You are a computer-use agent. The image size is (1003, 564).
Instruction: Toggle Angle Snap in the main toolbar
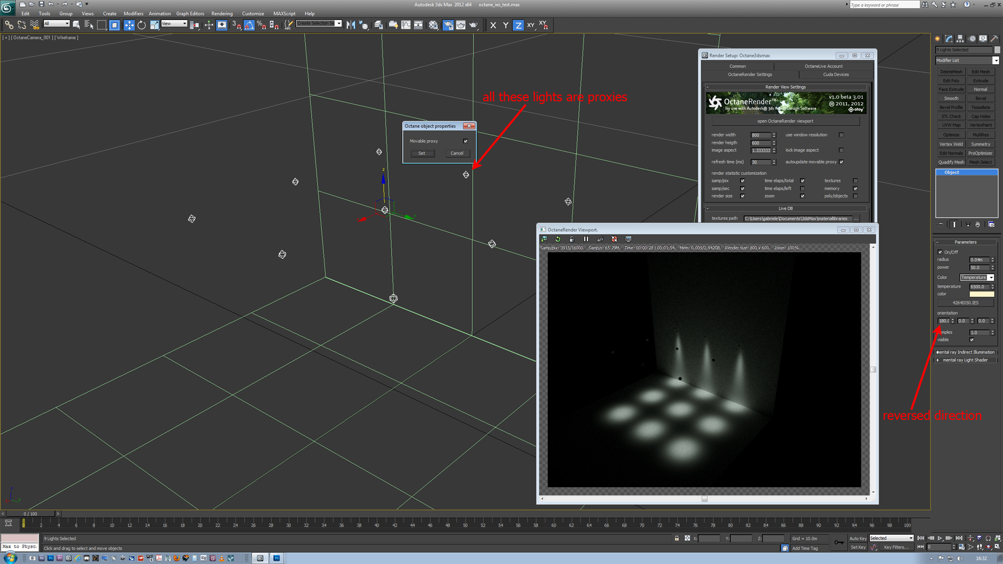tap(249, 25)
